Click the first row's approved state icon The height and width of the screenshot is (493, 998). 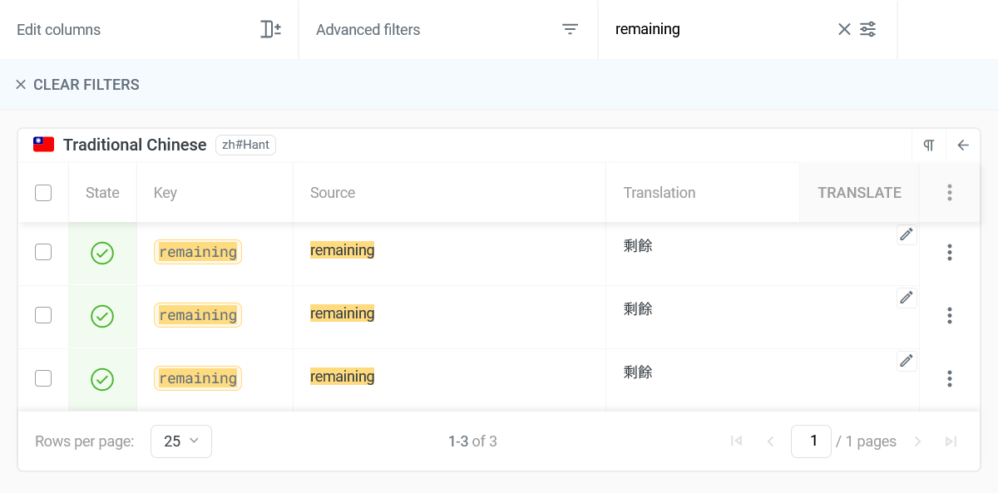[x=102, y=253]
